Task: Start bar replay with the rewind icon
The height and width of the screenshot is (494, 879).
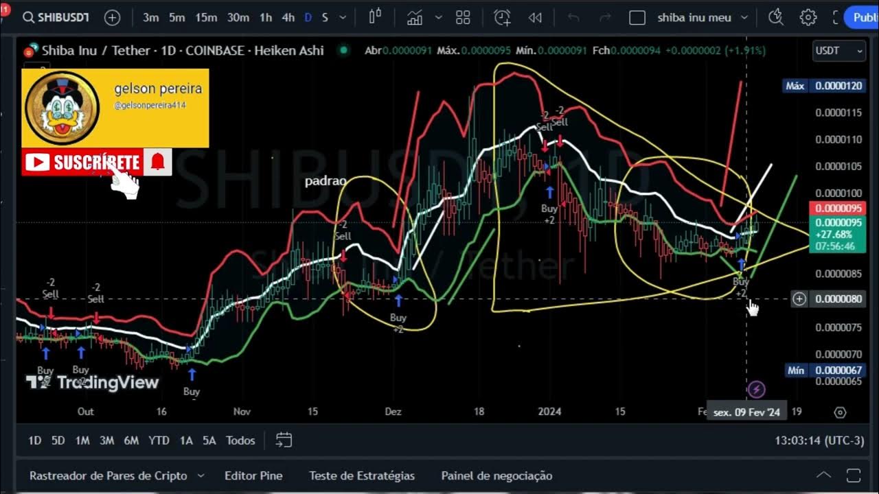Action: pyautogui.click(x=535, y=17)
